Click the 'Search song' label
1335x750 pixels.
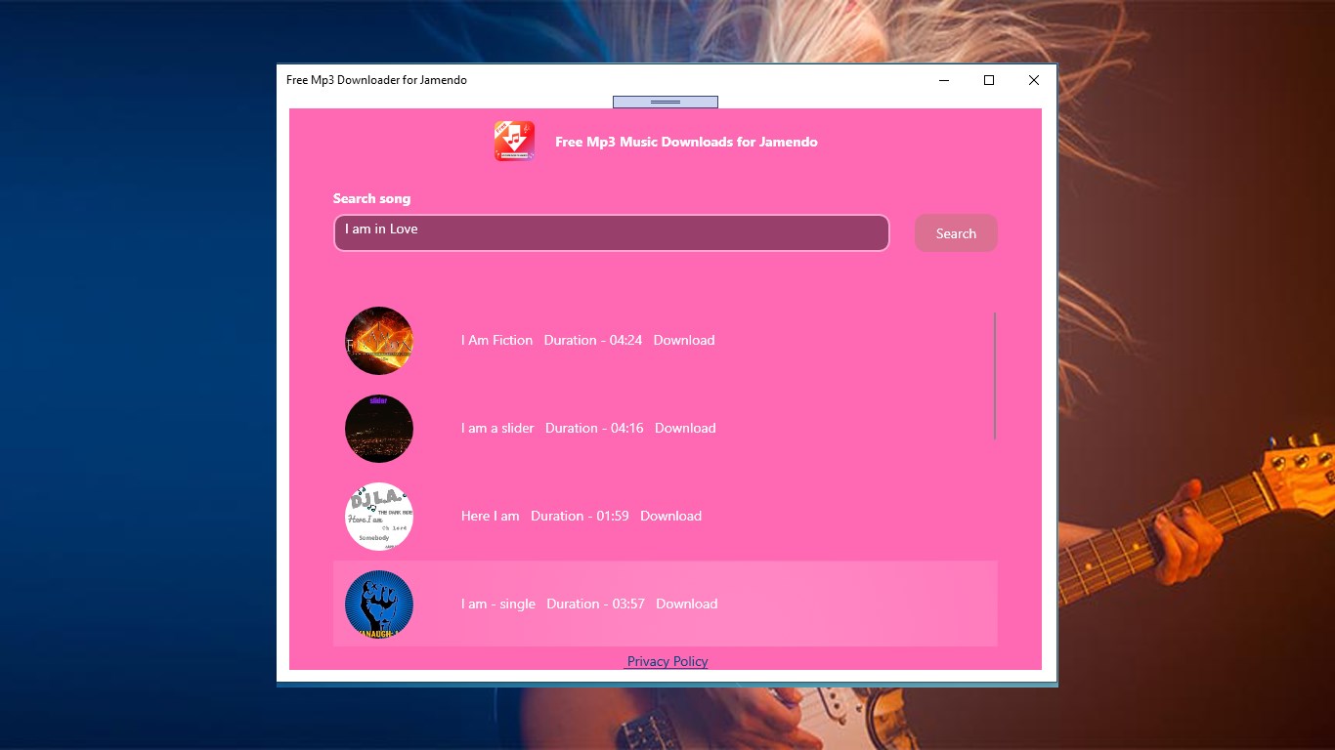click(371, 198)
